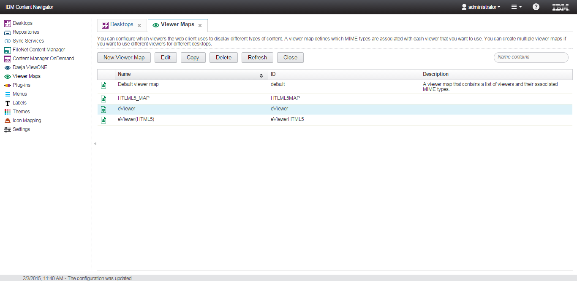This screenshot has height=281, width=577.
Task: Click the administrator user icon
Action: point(464,7)
